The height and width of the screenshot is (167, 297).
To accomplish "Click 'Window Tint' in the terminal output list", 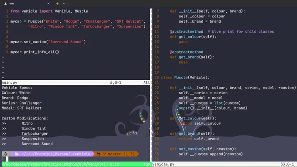I will point(34,129).
